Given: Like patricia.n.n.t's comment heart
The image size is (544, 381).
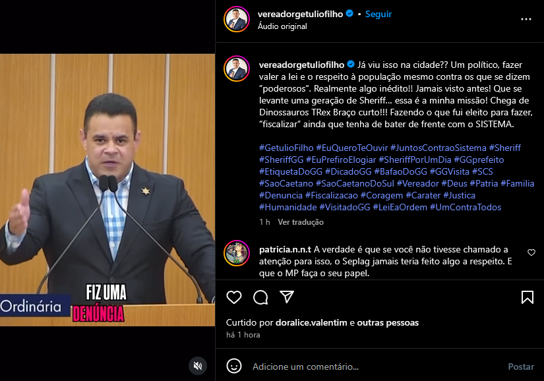Looking at the screenshot, I should [531, 252].
